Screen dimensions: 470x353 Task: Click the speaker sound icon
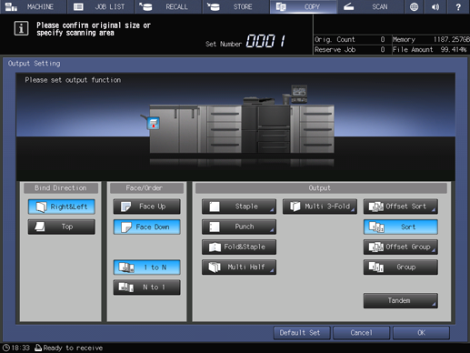pos(435,6)
